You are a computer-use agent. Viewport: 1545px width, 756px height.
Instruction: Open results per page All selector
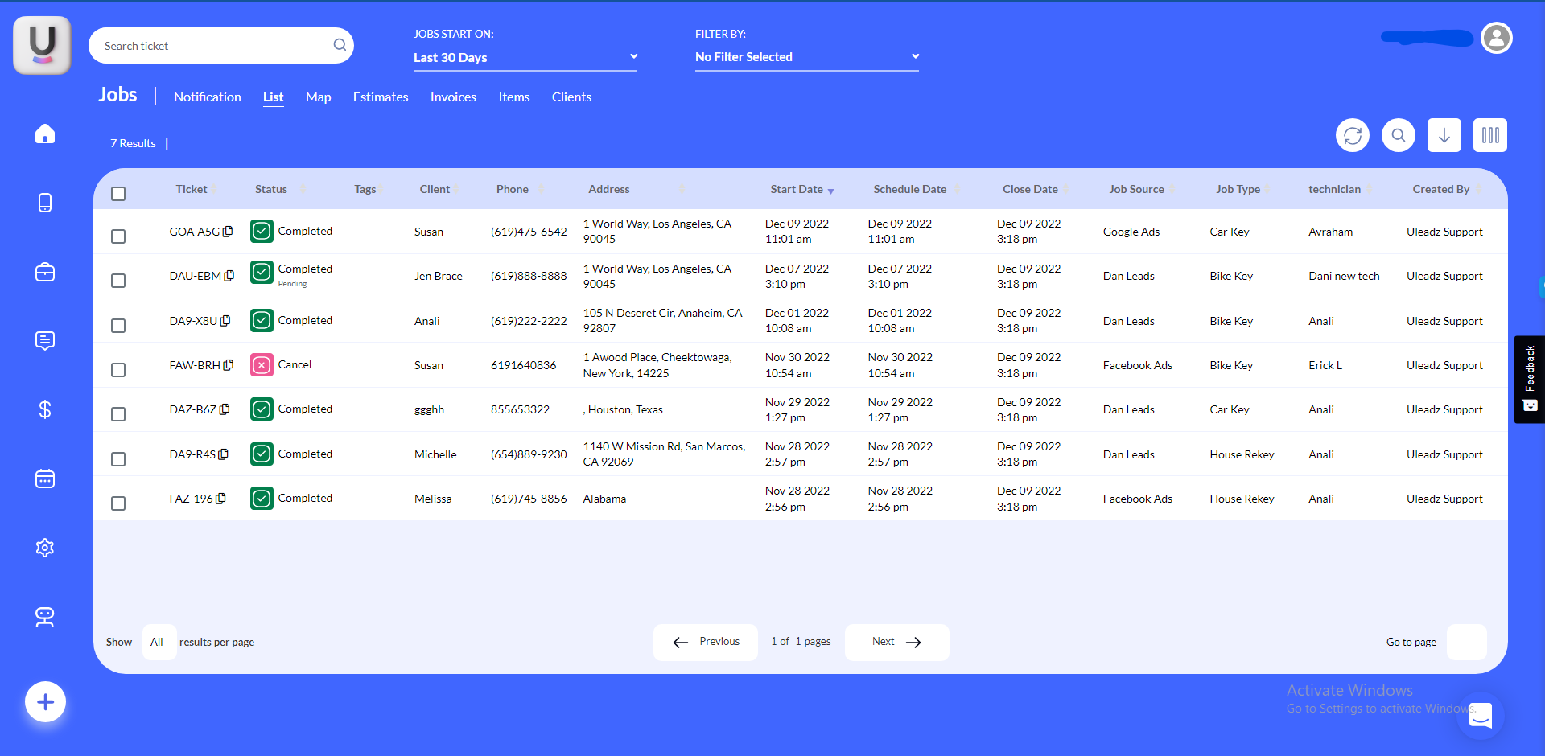[x=159, y=642]
